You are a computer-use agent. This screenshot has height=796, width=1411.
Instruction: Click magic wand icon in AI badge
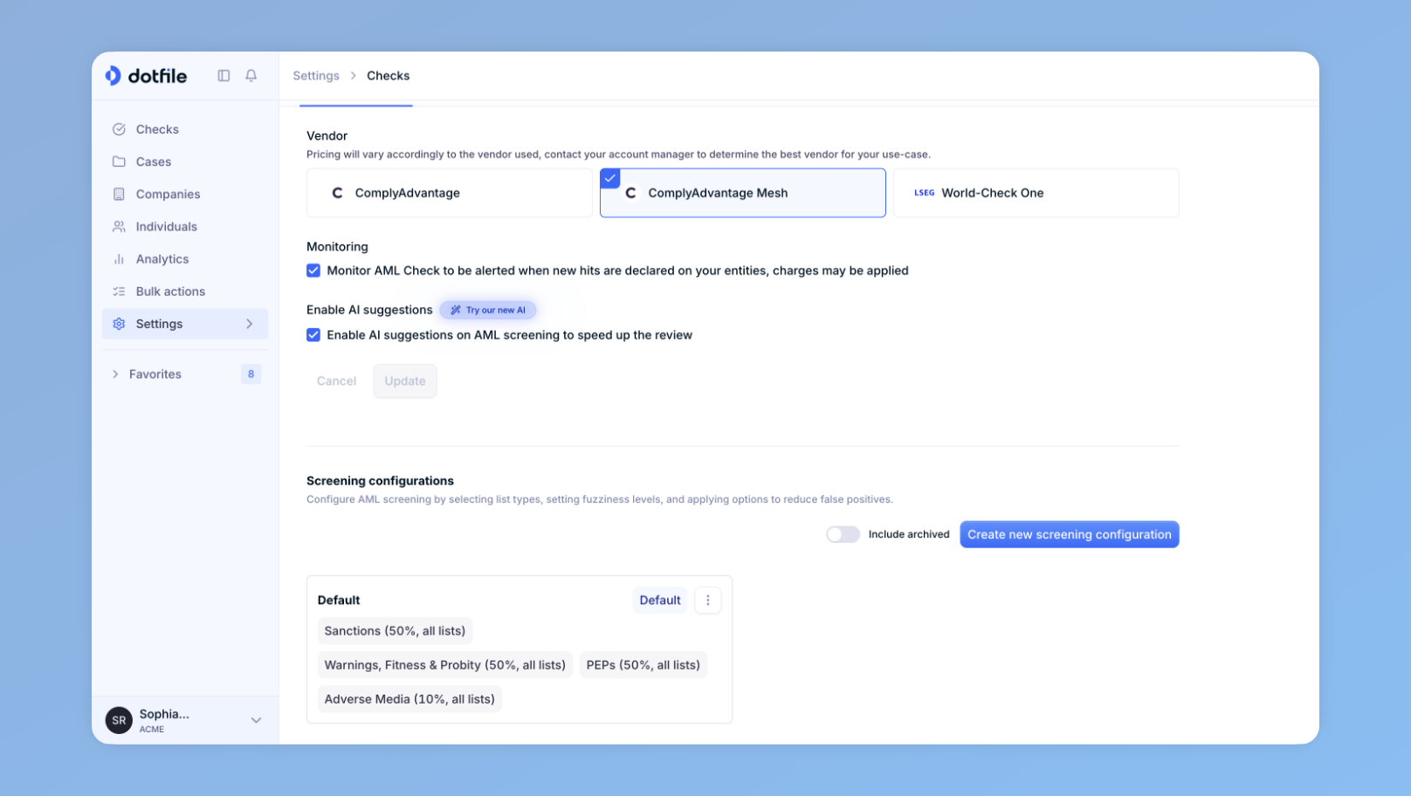point(456,310)
